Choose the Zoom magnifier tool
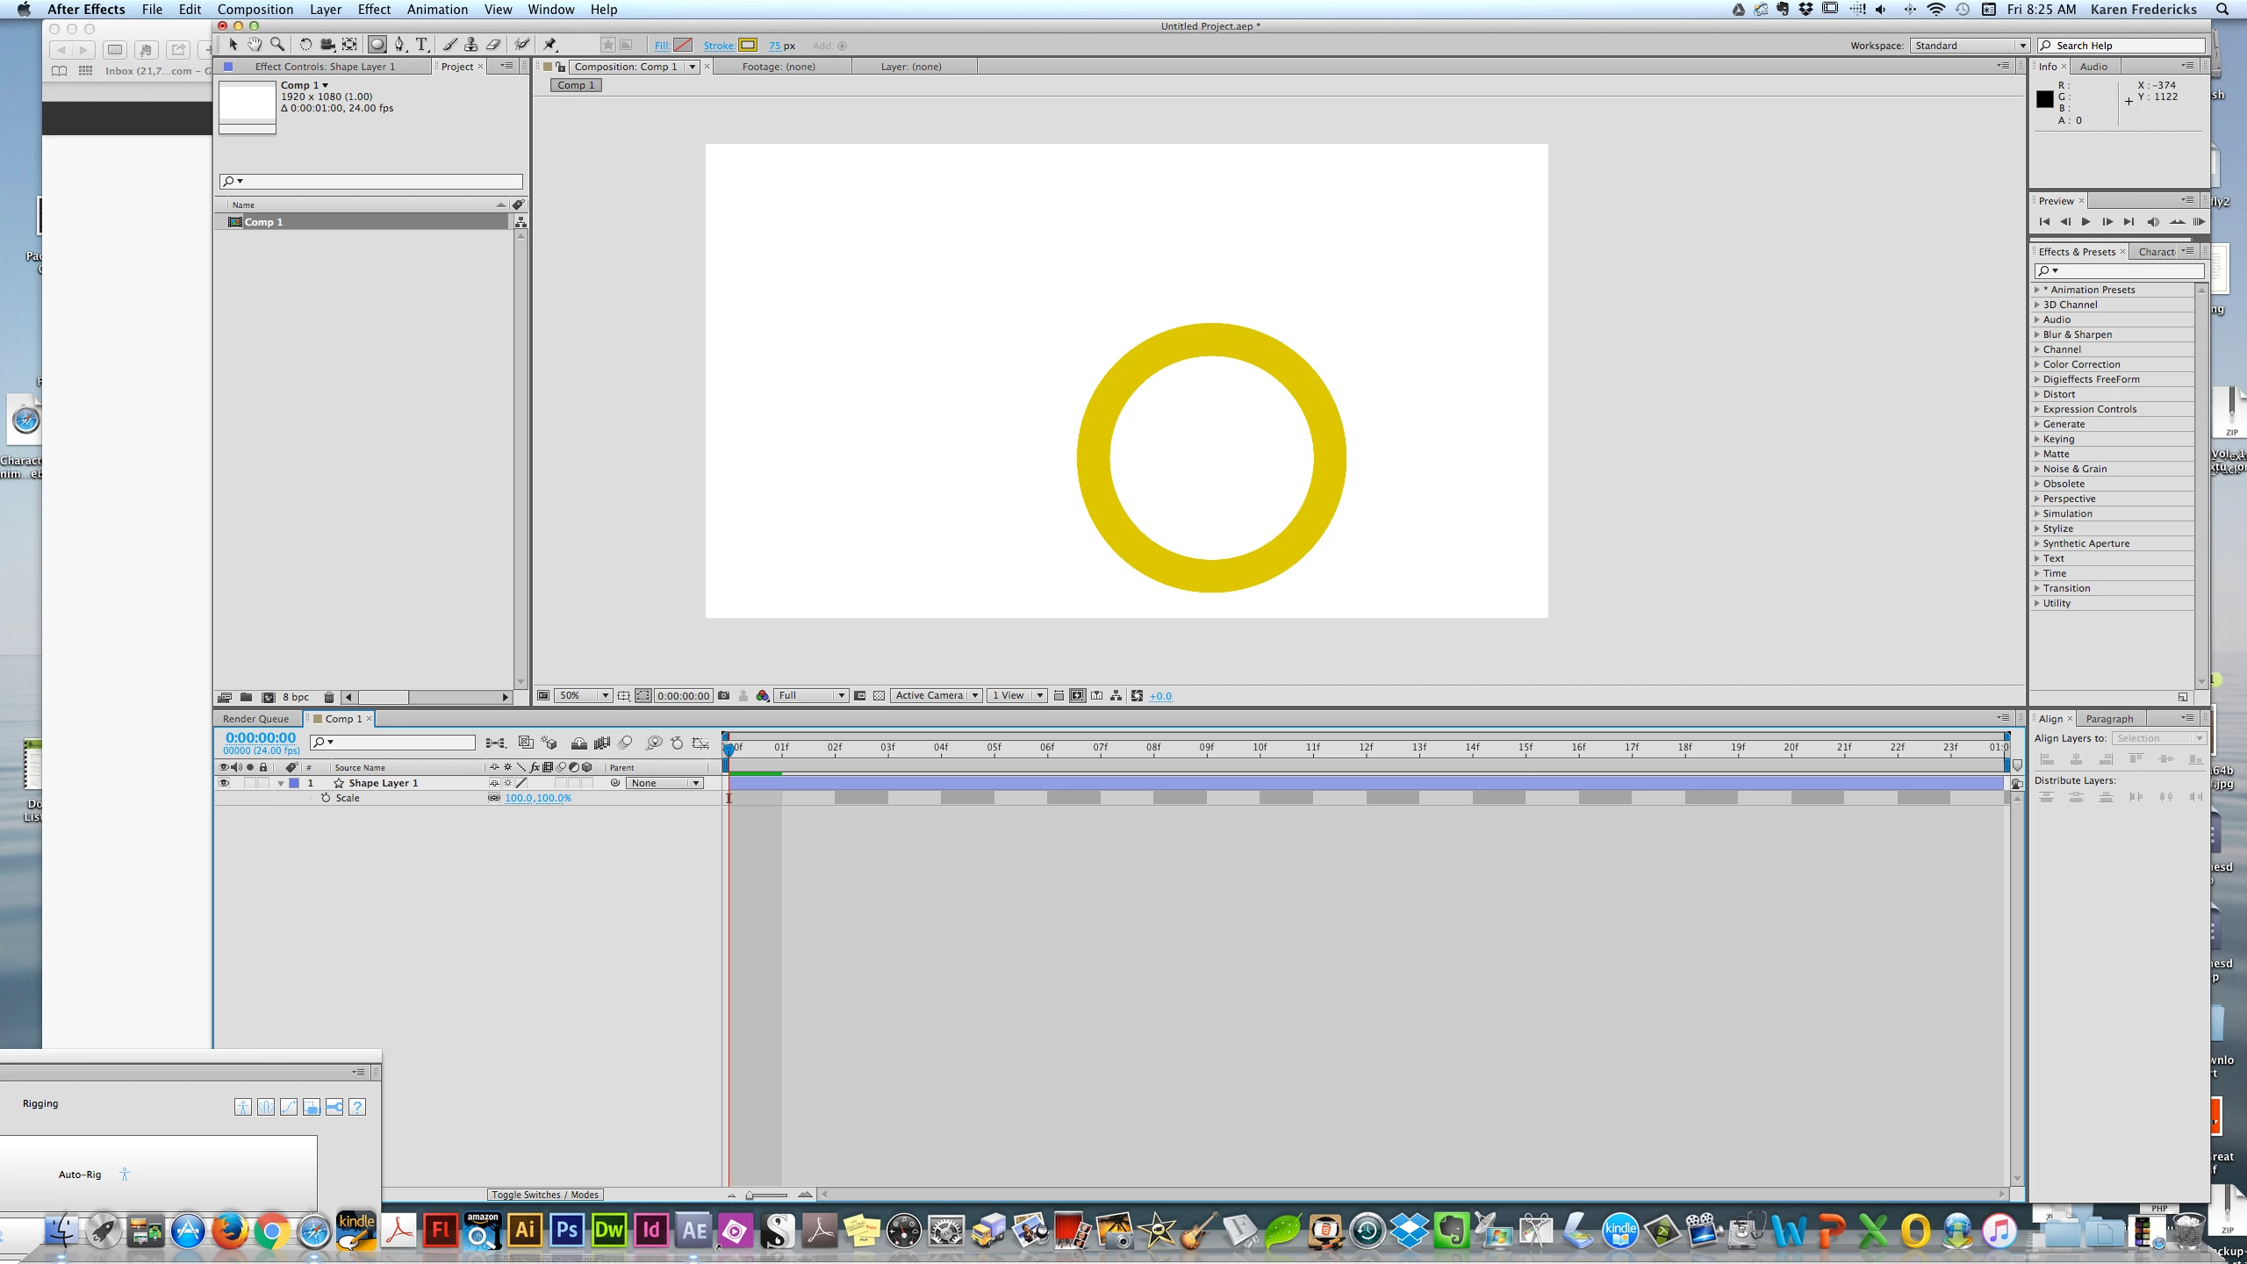Screen dimensions: 2247x1264 tap(277, 45)
